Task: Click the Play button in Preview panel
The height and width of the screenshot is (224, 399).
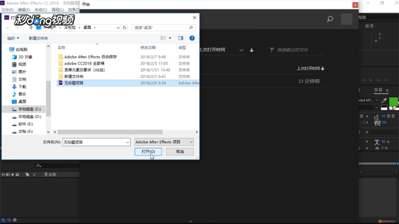Action: click(x=371, y=80)
